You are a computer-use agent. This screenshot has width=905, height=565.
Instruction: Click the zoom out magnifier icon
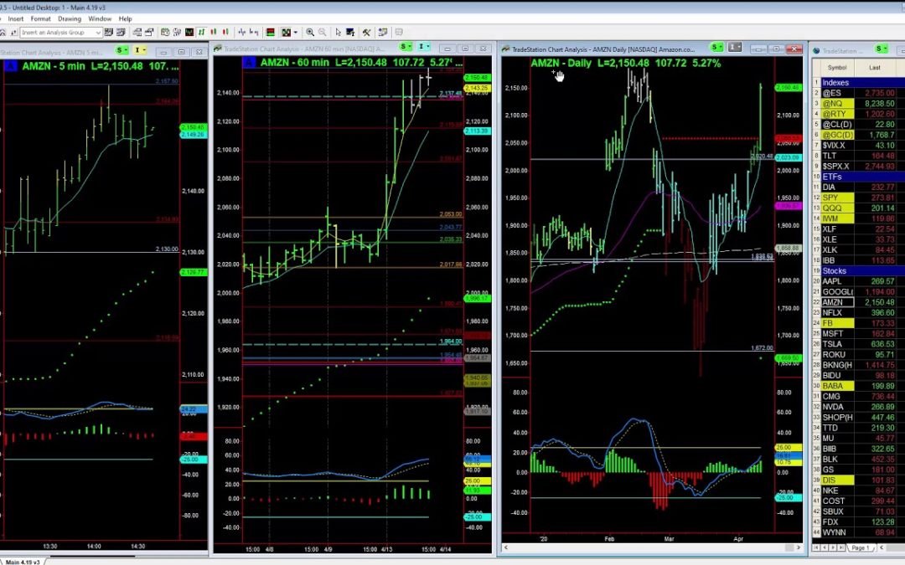[322, 33]
